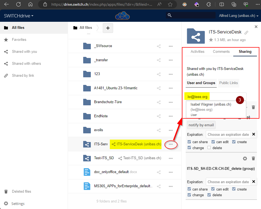
Task: Select the Sharing tab
Action: (245, 51)
